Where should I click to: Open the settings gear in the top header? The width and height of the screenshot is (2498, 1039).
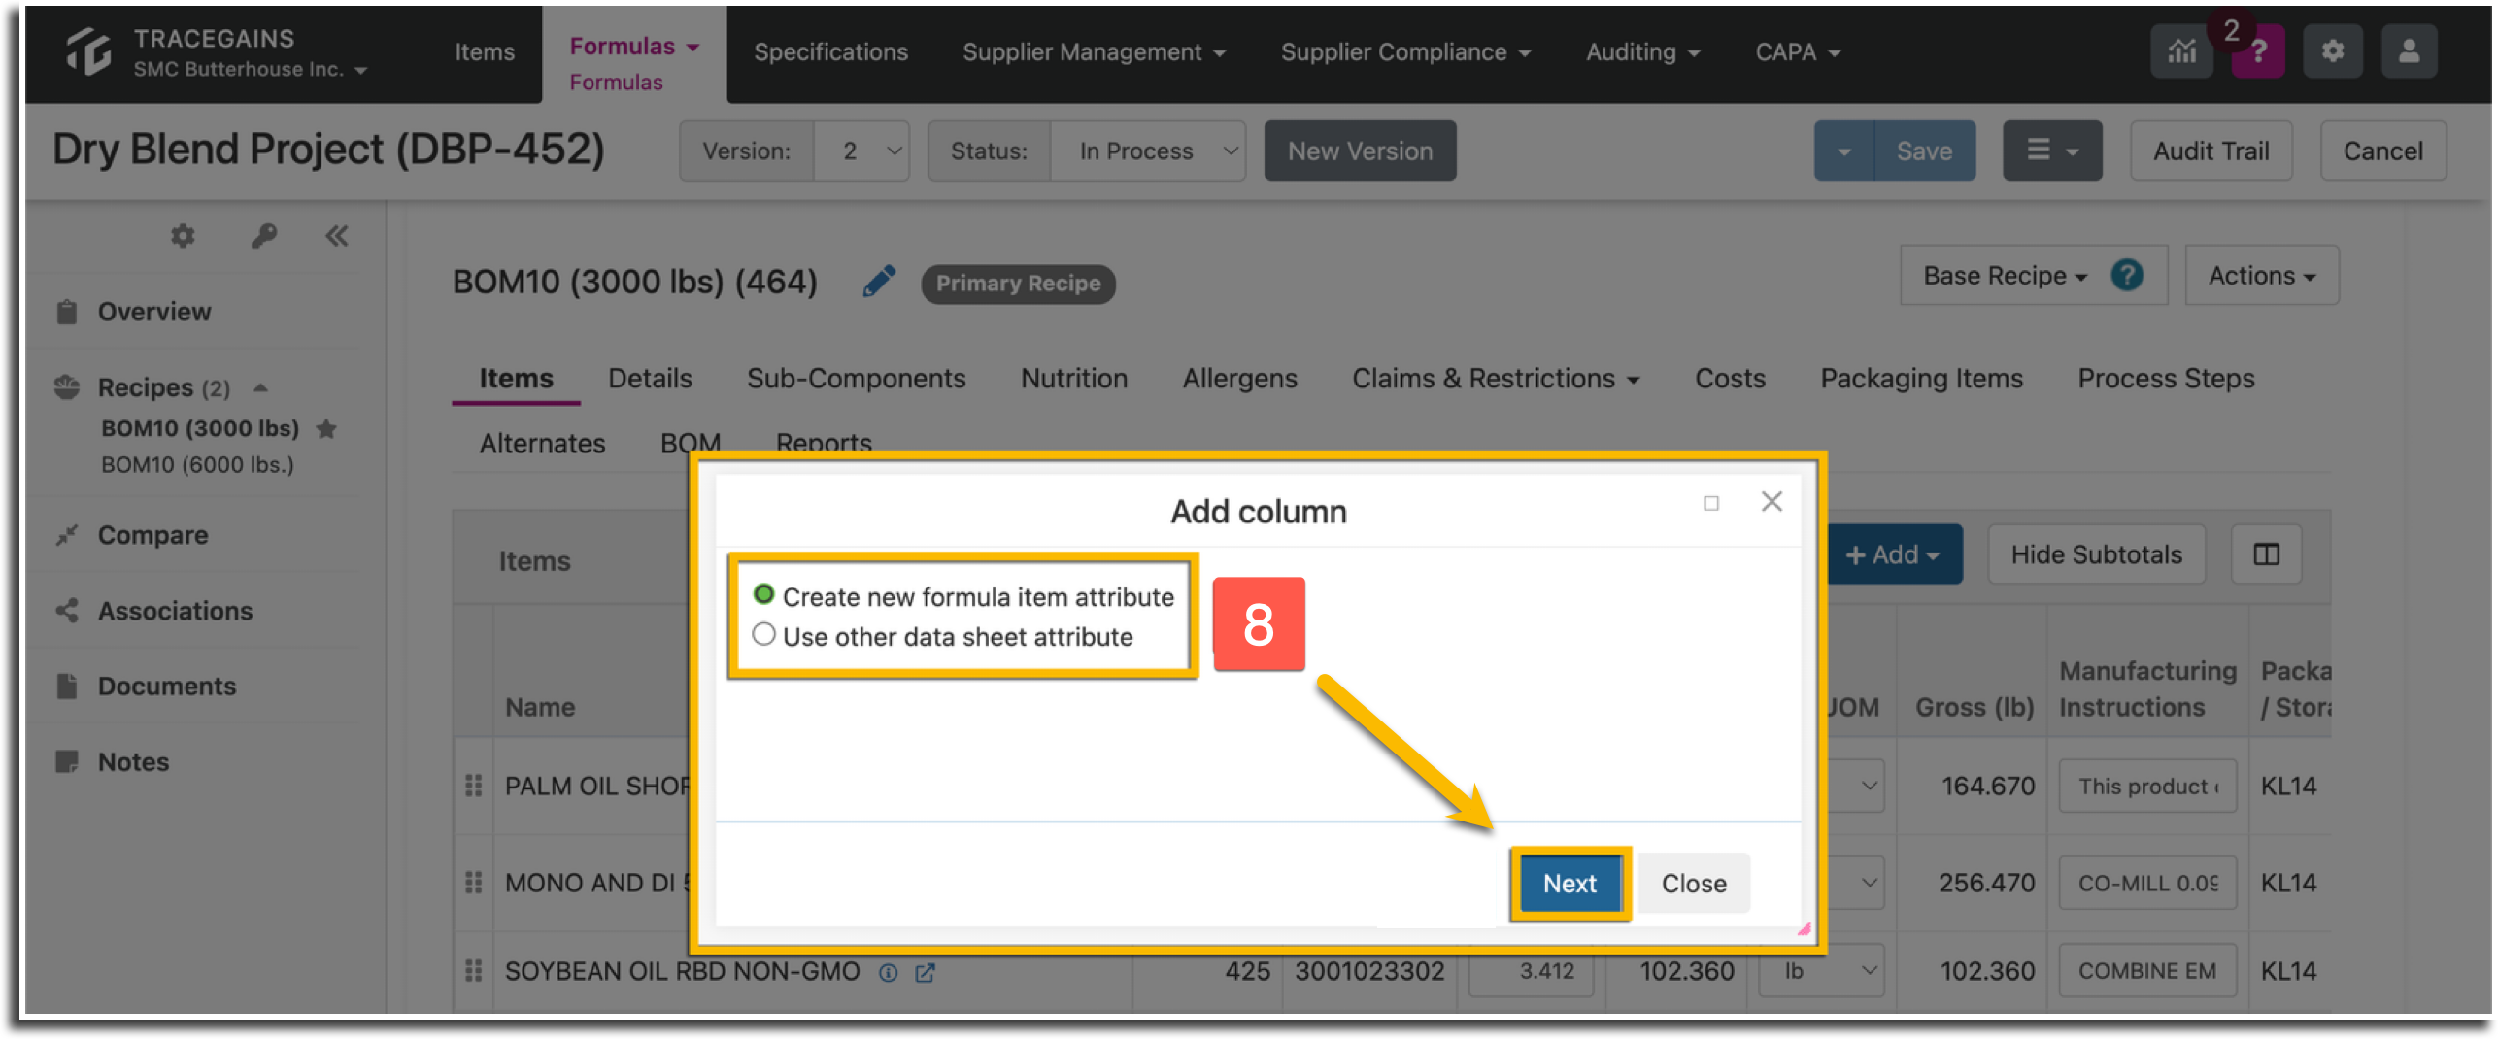2333,51
